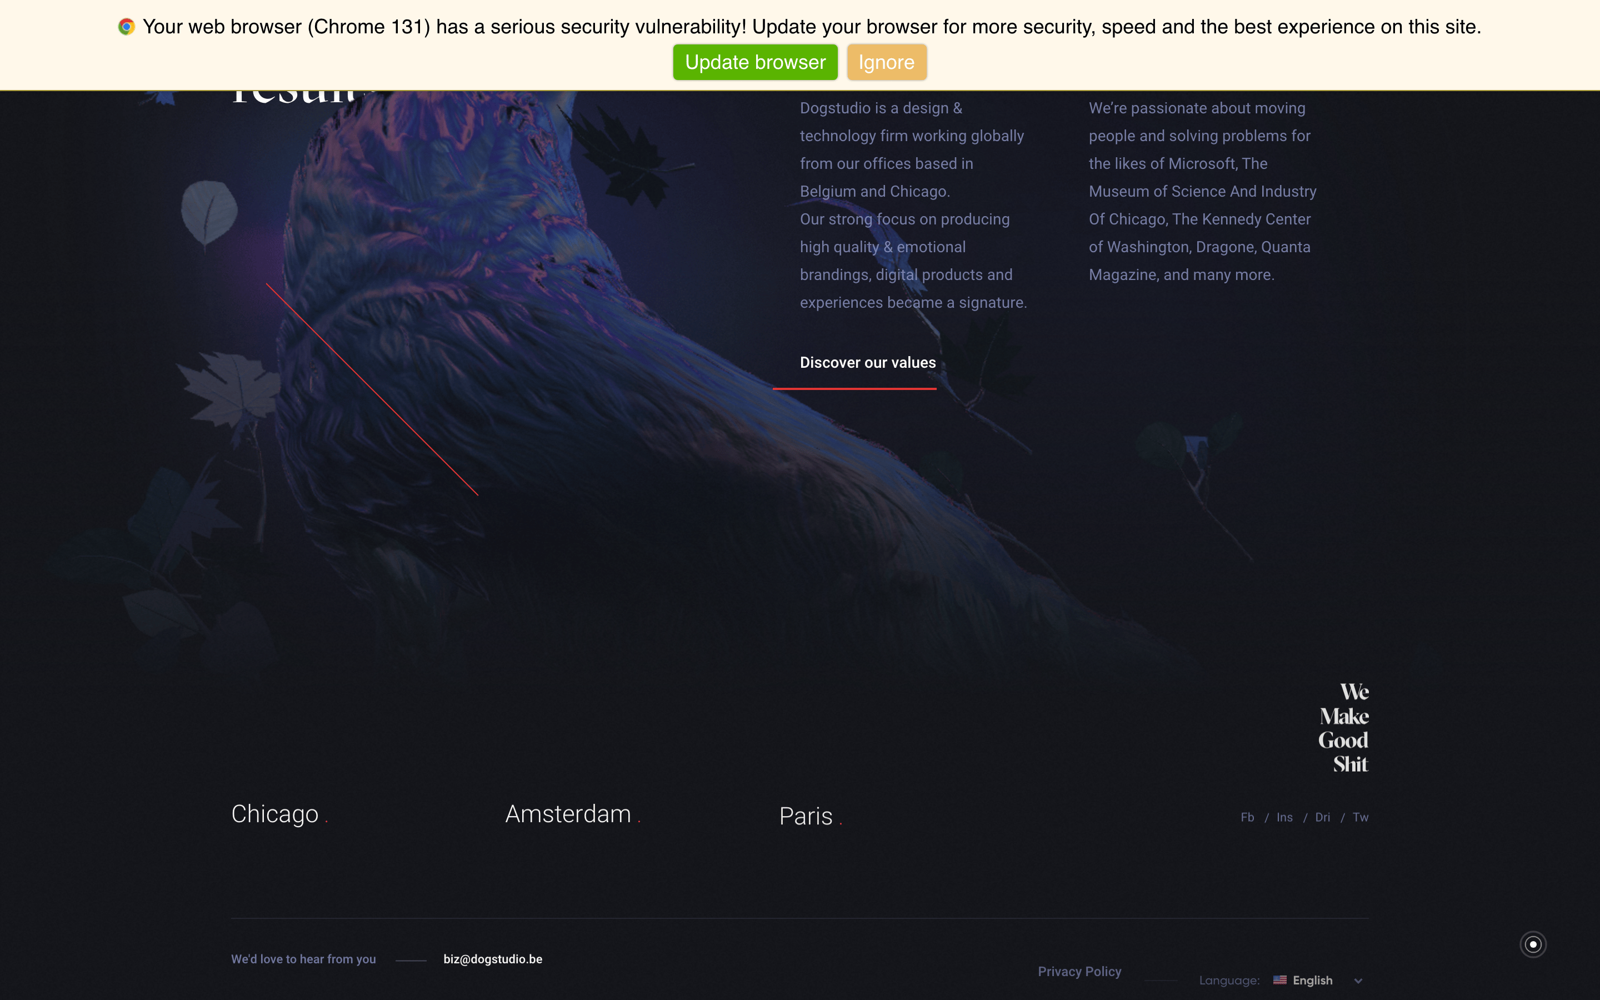The width and height of the screenshot is (1600, 1000).
Task: Click the circular dot button at bottom right
Action: point(1533,944)
